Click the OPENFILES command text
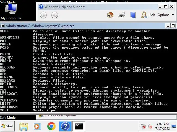The width and height of the screenshot is (177, 132). pos(10,38)
